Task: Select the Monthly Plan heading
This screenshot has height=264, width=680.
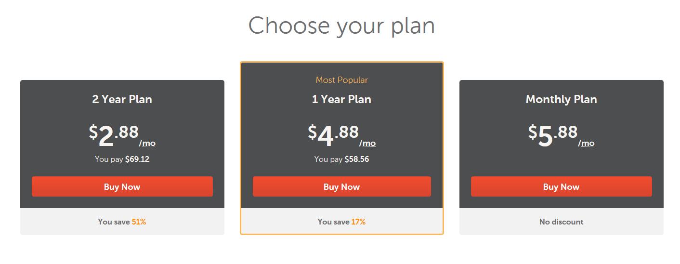Action: point(562,99)
